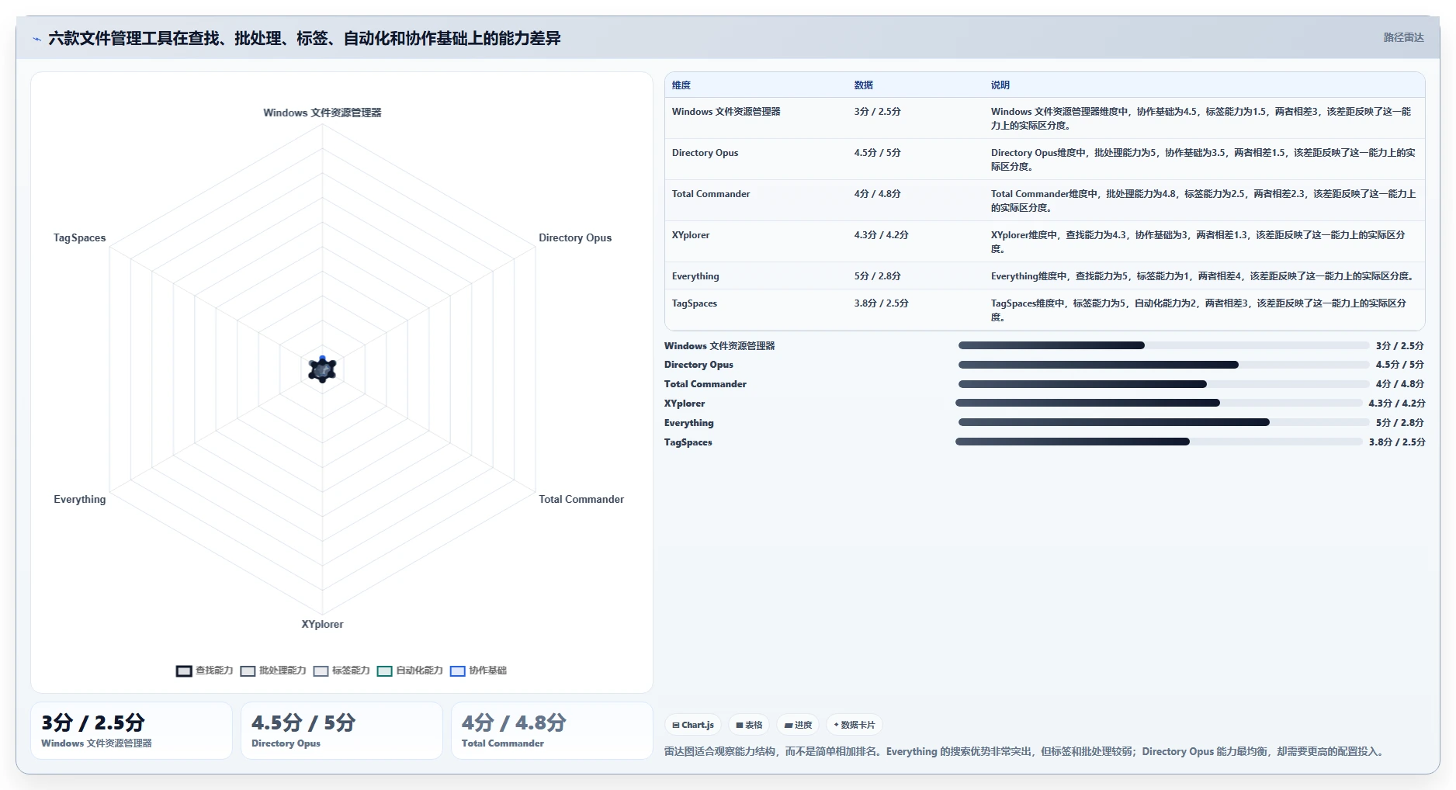The height and width of the screenshot is (790, 1456).
Task: Click the blue icon beside the dashboard title
Action: click(x=36, y=39)
